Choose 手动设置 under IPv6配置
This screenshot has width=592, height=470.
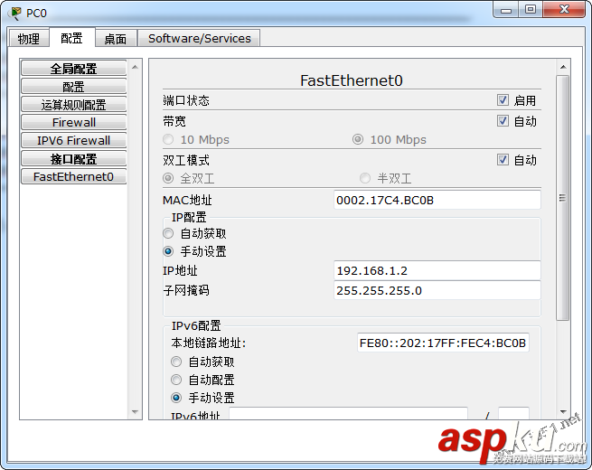tap(176, 398)
